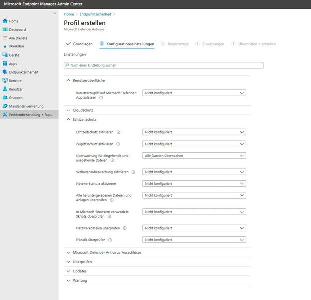Show info for Überwachung für eingehende Dateien
Viewport: 311px width, 300px height.
[112, 160]
